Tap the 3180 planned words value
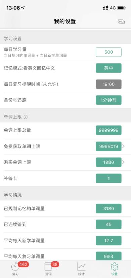The width and height of the screenshot is (131, 278). (108, 208)
